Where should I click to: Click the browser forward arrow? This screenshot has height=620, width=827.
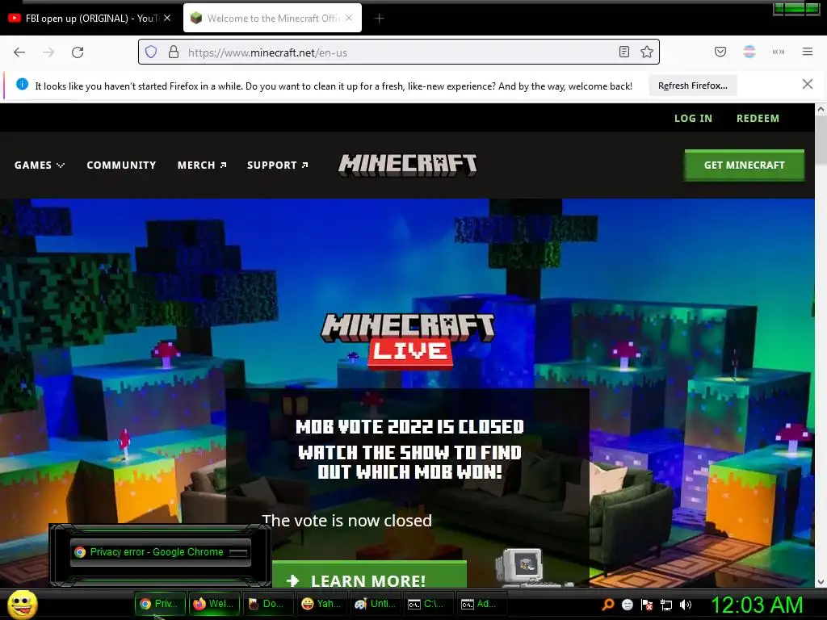pyautogui.click(x=48, y=52)
